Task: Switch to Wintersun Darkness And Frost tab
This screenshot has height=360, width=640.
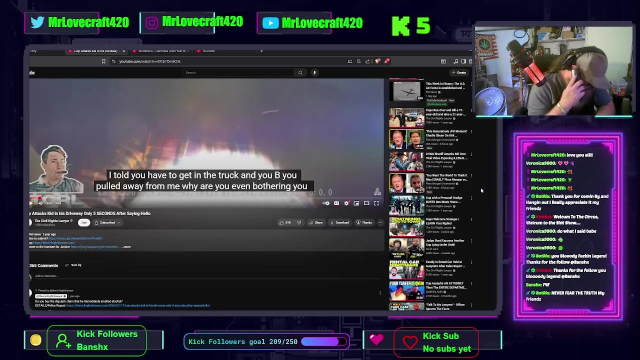Action: pyautogui.click(x=161, y=51)
